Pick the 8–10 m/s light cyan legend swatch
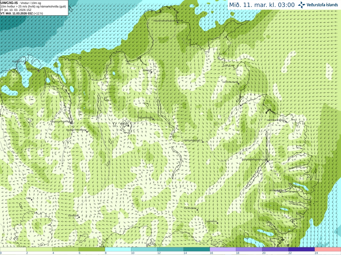The image size is (341, 255). (118, 249)
